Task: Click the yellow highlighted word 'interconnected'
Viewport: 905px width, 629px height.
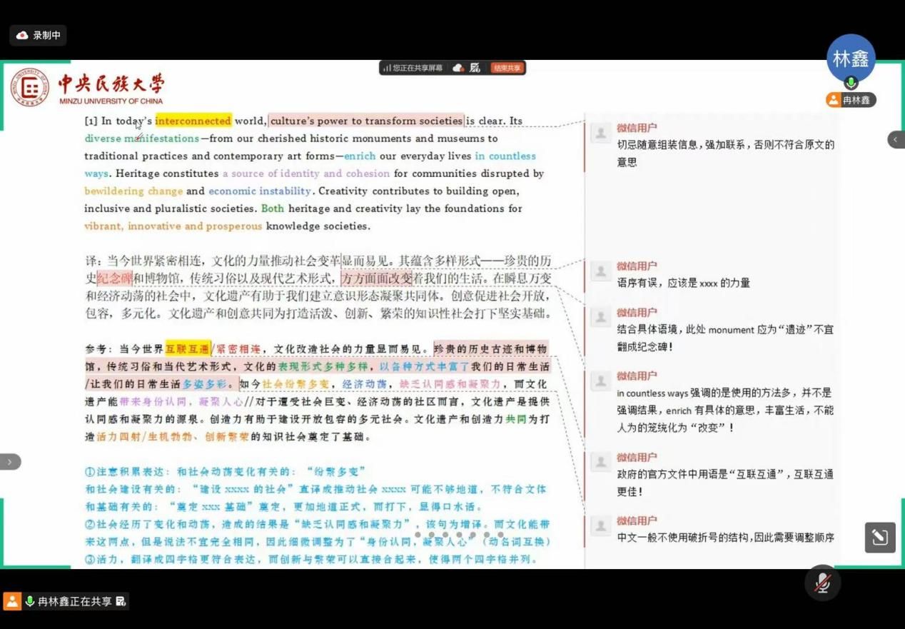Action: click(x=193, y=121)
